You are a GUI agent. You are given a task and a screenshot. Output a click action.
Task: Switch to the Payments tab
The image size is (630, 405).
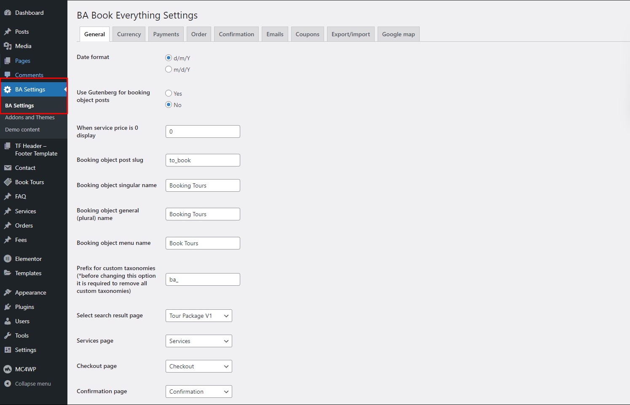166,34
